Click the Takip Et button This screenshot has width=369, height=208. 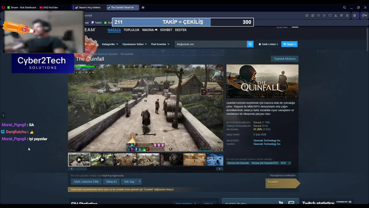[111, 181]
